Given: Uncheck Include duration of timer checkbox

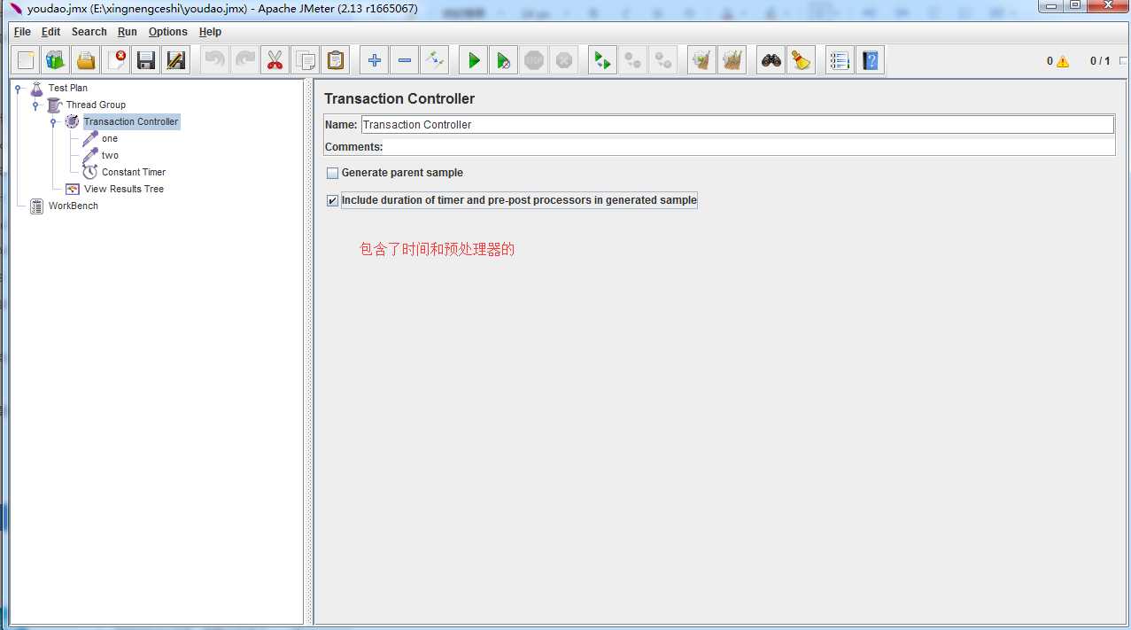Looking at the screenshot, I should coord(333,200).
